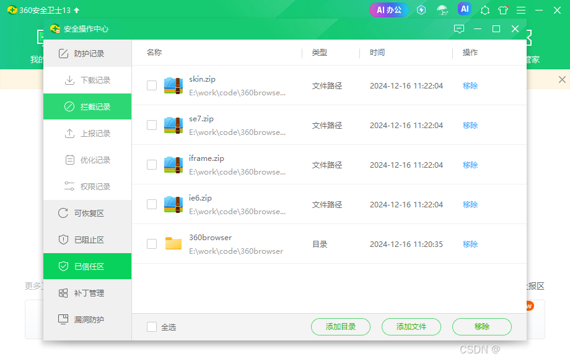Close the yellow notification bar
The height and width of the screenshot is (359, 570).
point(562,79)
